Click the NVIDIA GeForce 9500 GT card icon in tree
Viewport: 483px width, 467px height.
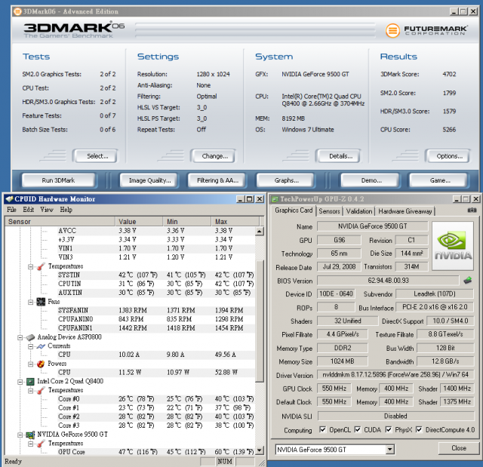[x=30, y=435]
